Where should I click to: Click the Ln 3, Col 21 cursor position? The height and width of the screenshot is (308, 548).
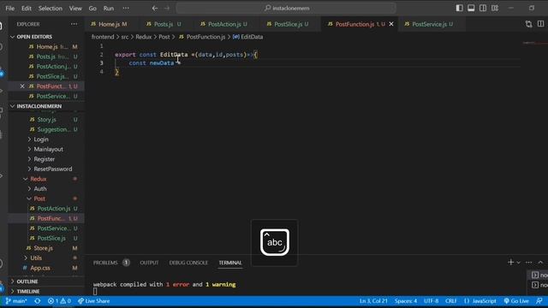click(373, 301)
